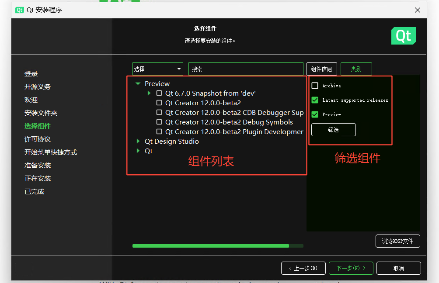Image resolution: width=439 pixels, height=283 pixels.
Task: Select the 选择组件 step in sidebar
Action: [x=38, y=126]
